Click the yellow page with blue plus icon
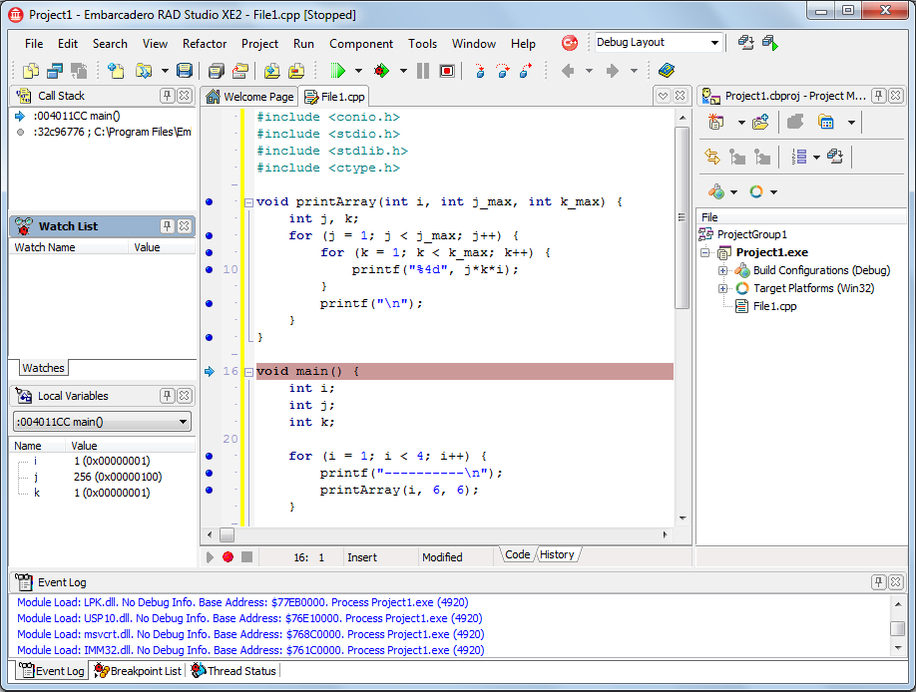Viewport: 916px width, 692px height. [x=116, y=71]
